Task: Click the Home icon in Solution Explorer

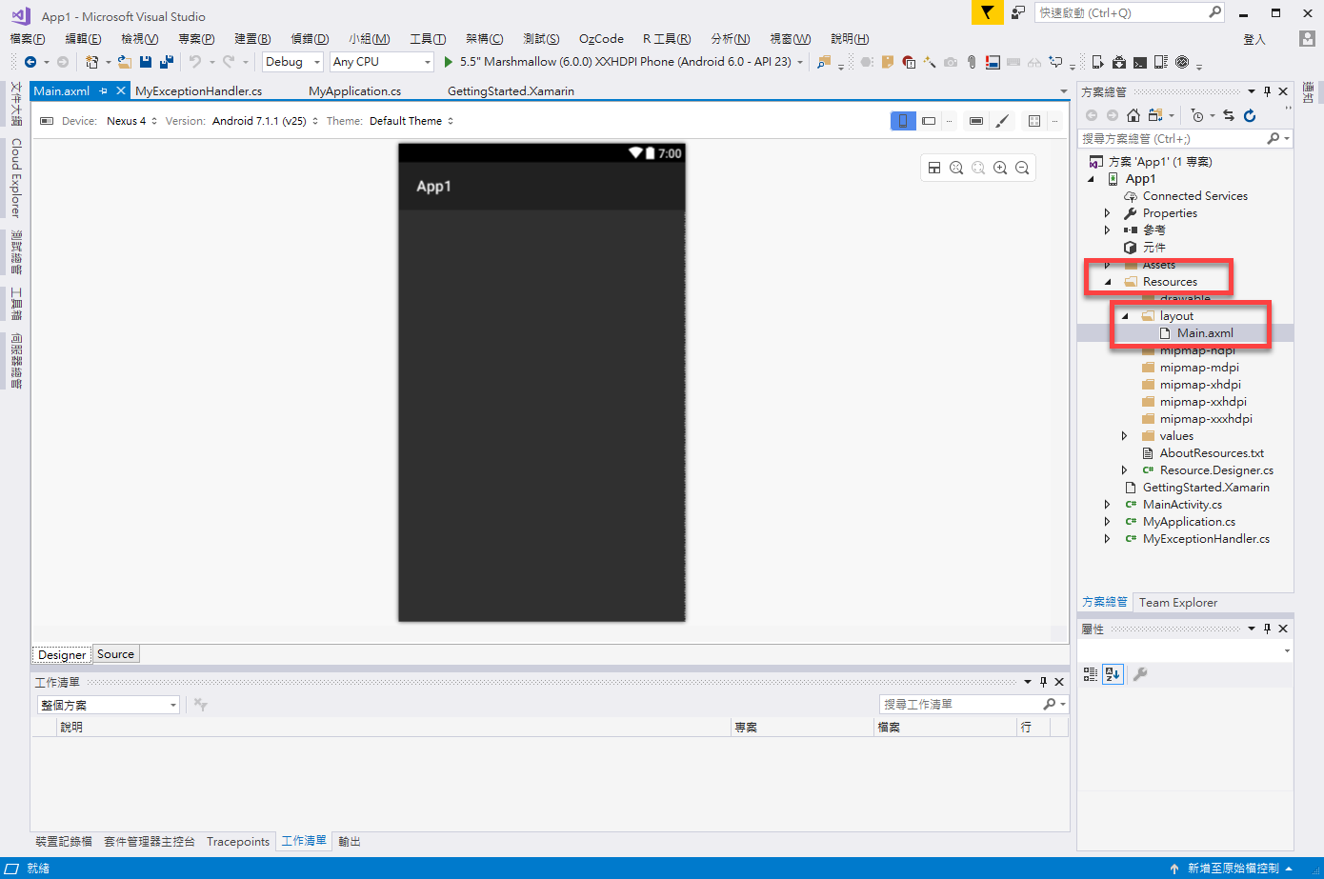Action: pyautogui.click(x=1133, y=115)
